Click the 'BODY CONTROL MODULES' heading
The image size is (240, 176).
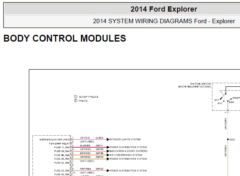tap(65, 38)
